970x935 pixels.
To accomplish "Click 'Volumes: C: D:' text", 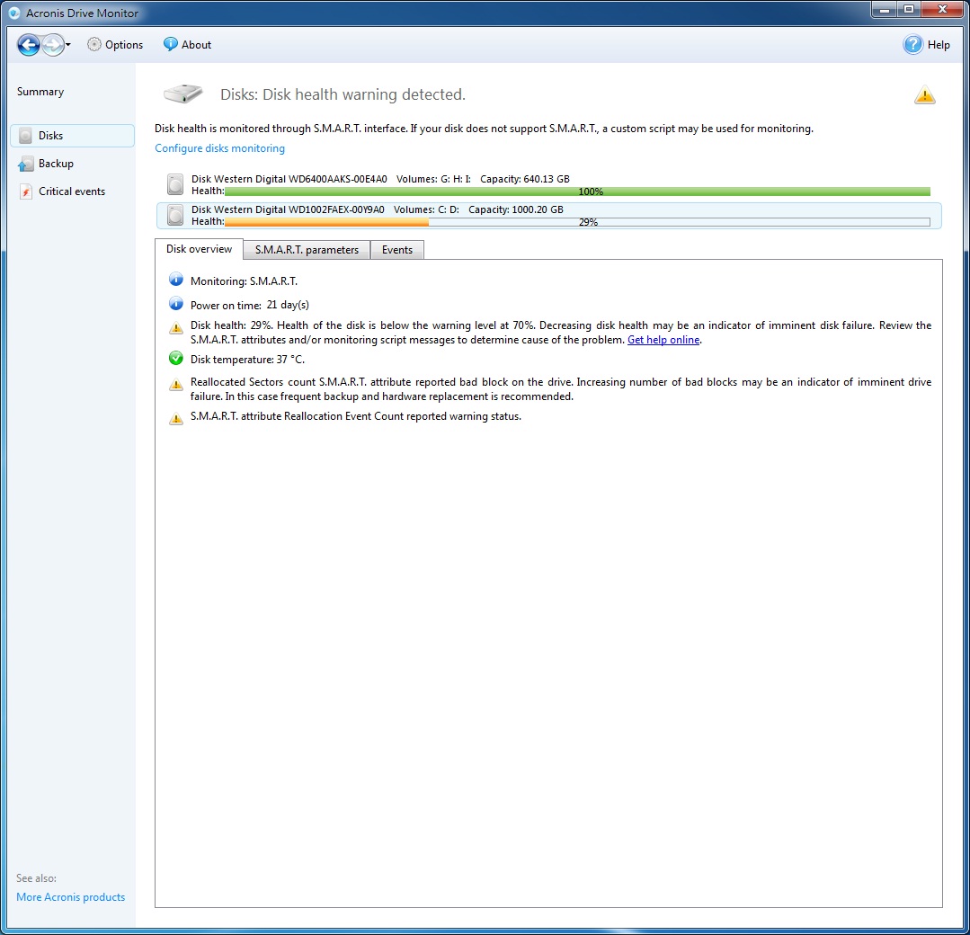I will click(x=426, y=209).
